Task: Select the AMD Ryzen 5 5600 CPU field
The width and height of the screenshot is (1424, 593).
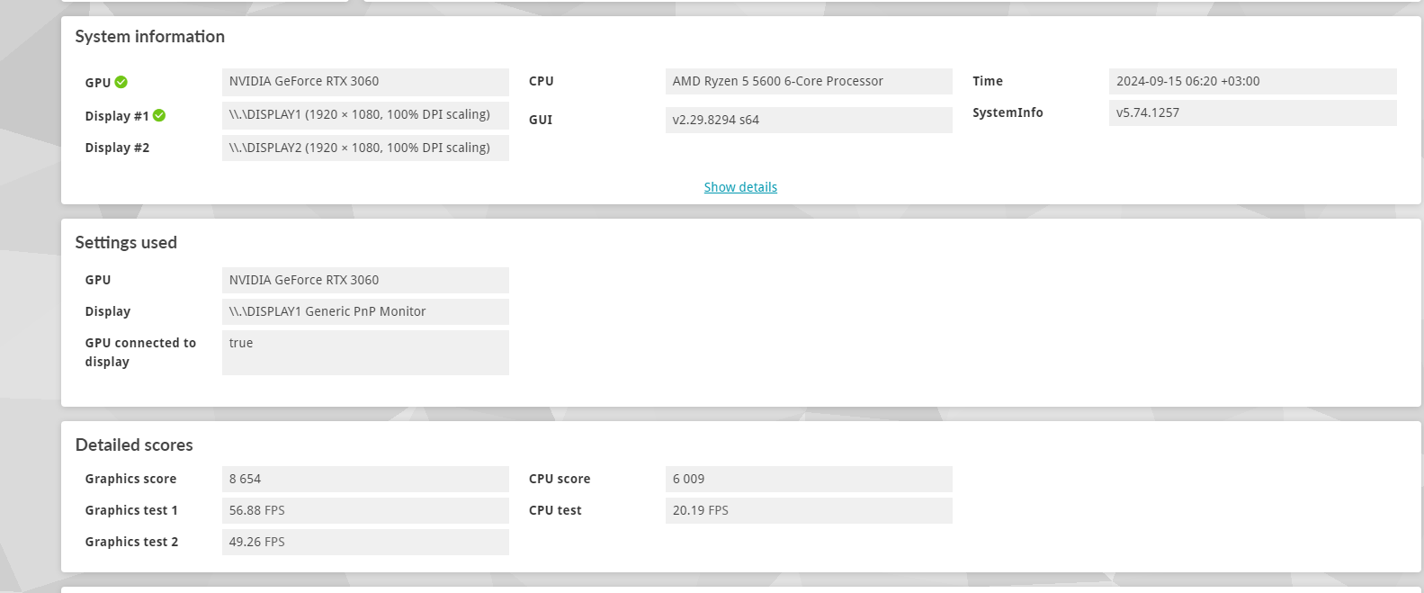Action: coord(808,82)
